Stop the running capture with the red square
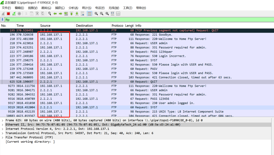The width and height of the screenshot is (274, 155). coord(8,14)
